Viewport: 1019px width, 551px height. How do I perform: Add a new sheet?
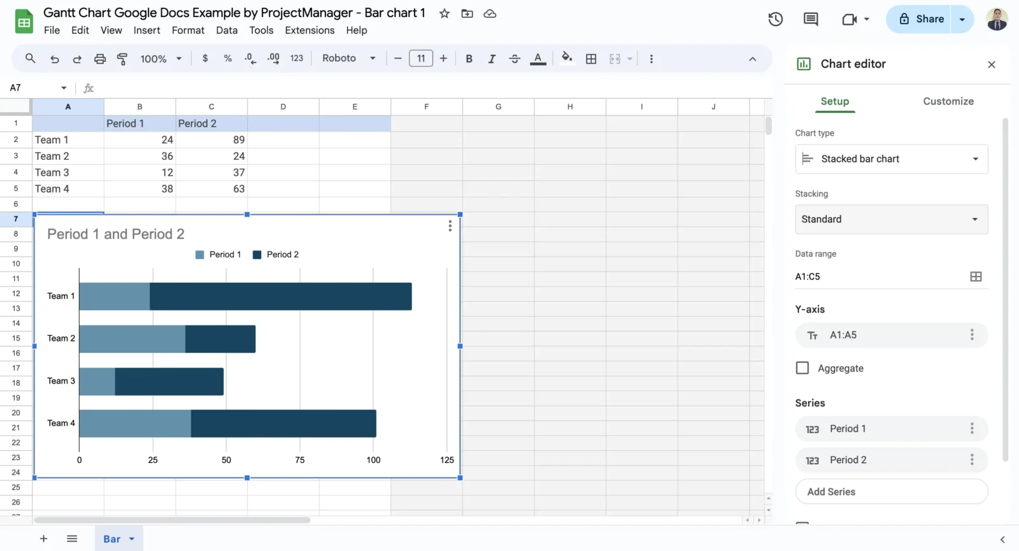43,539
